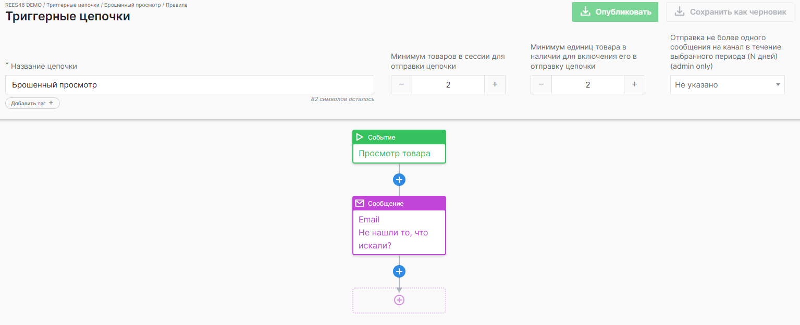Viewport: 800px width, 325px height.
Task: Click the play icon in Событие header
Action: point(360,137)
